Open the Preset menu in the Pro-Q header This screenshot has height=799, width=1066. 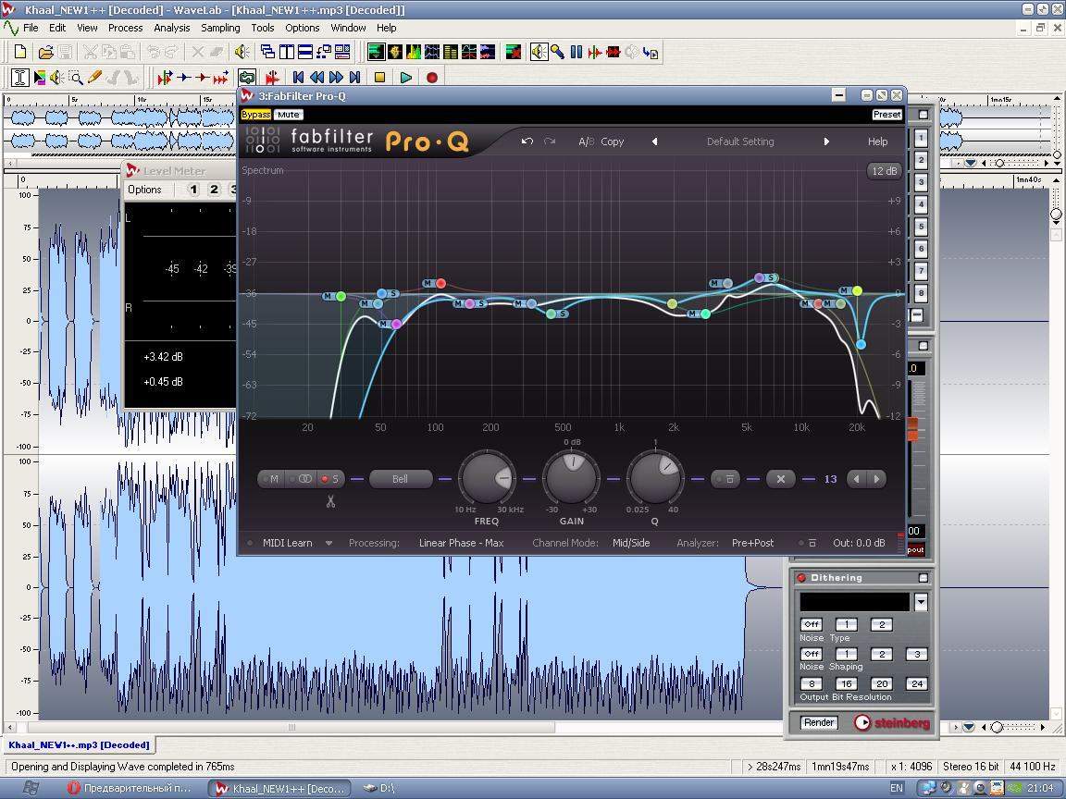886,115
